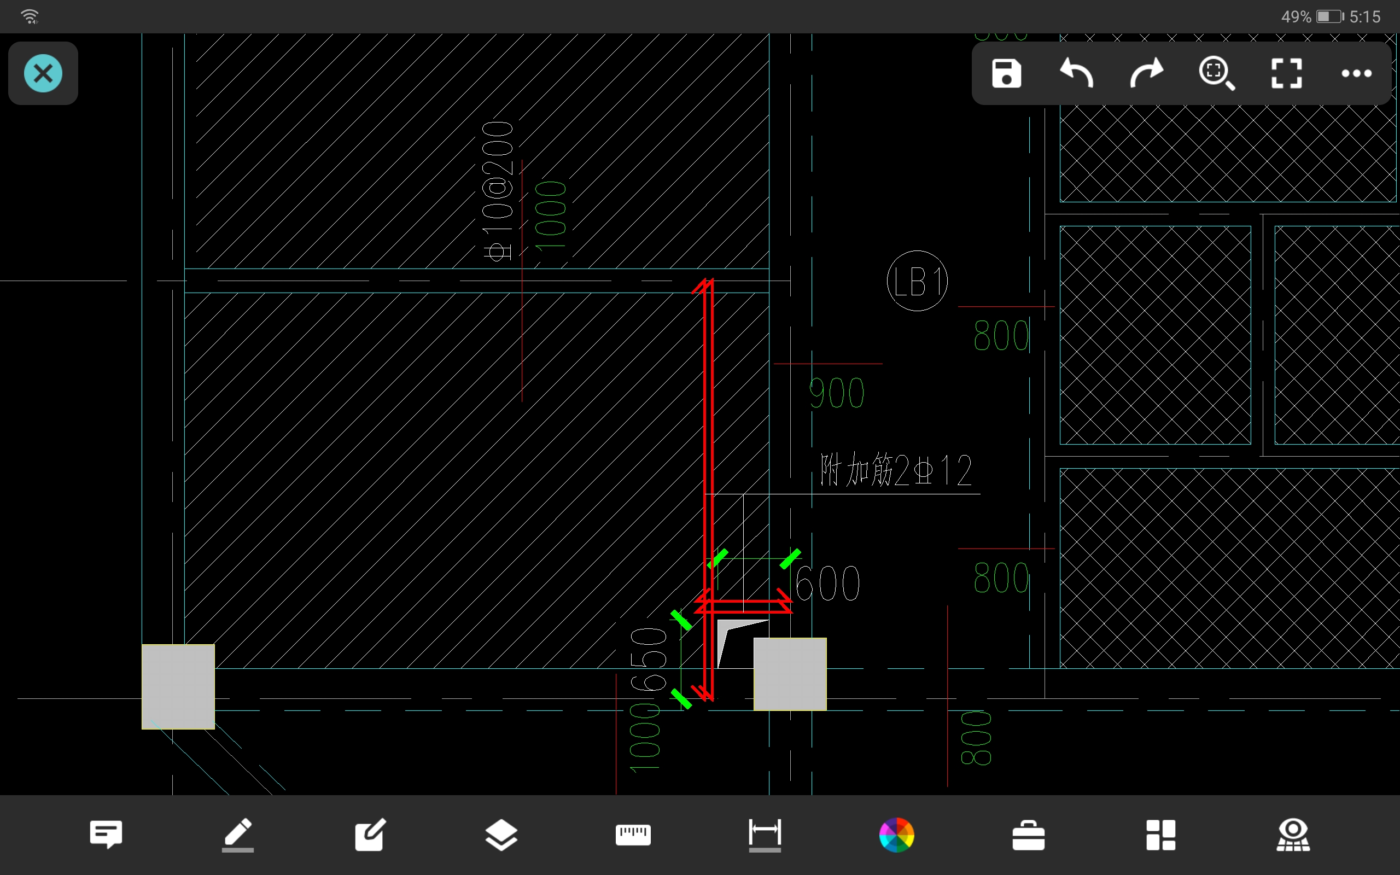Screen dimensions: 1400x875
Task: Select the LB1 circle label
Action: click(917, 281)
